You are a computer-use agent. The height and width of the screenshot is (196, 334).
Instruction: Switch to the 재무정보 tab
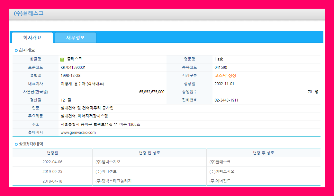(x=76, y=37)
